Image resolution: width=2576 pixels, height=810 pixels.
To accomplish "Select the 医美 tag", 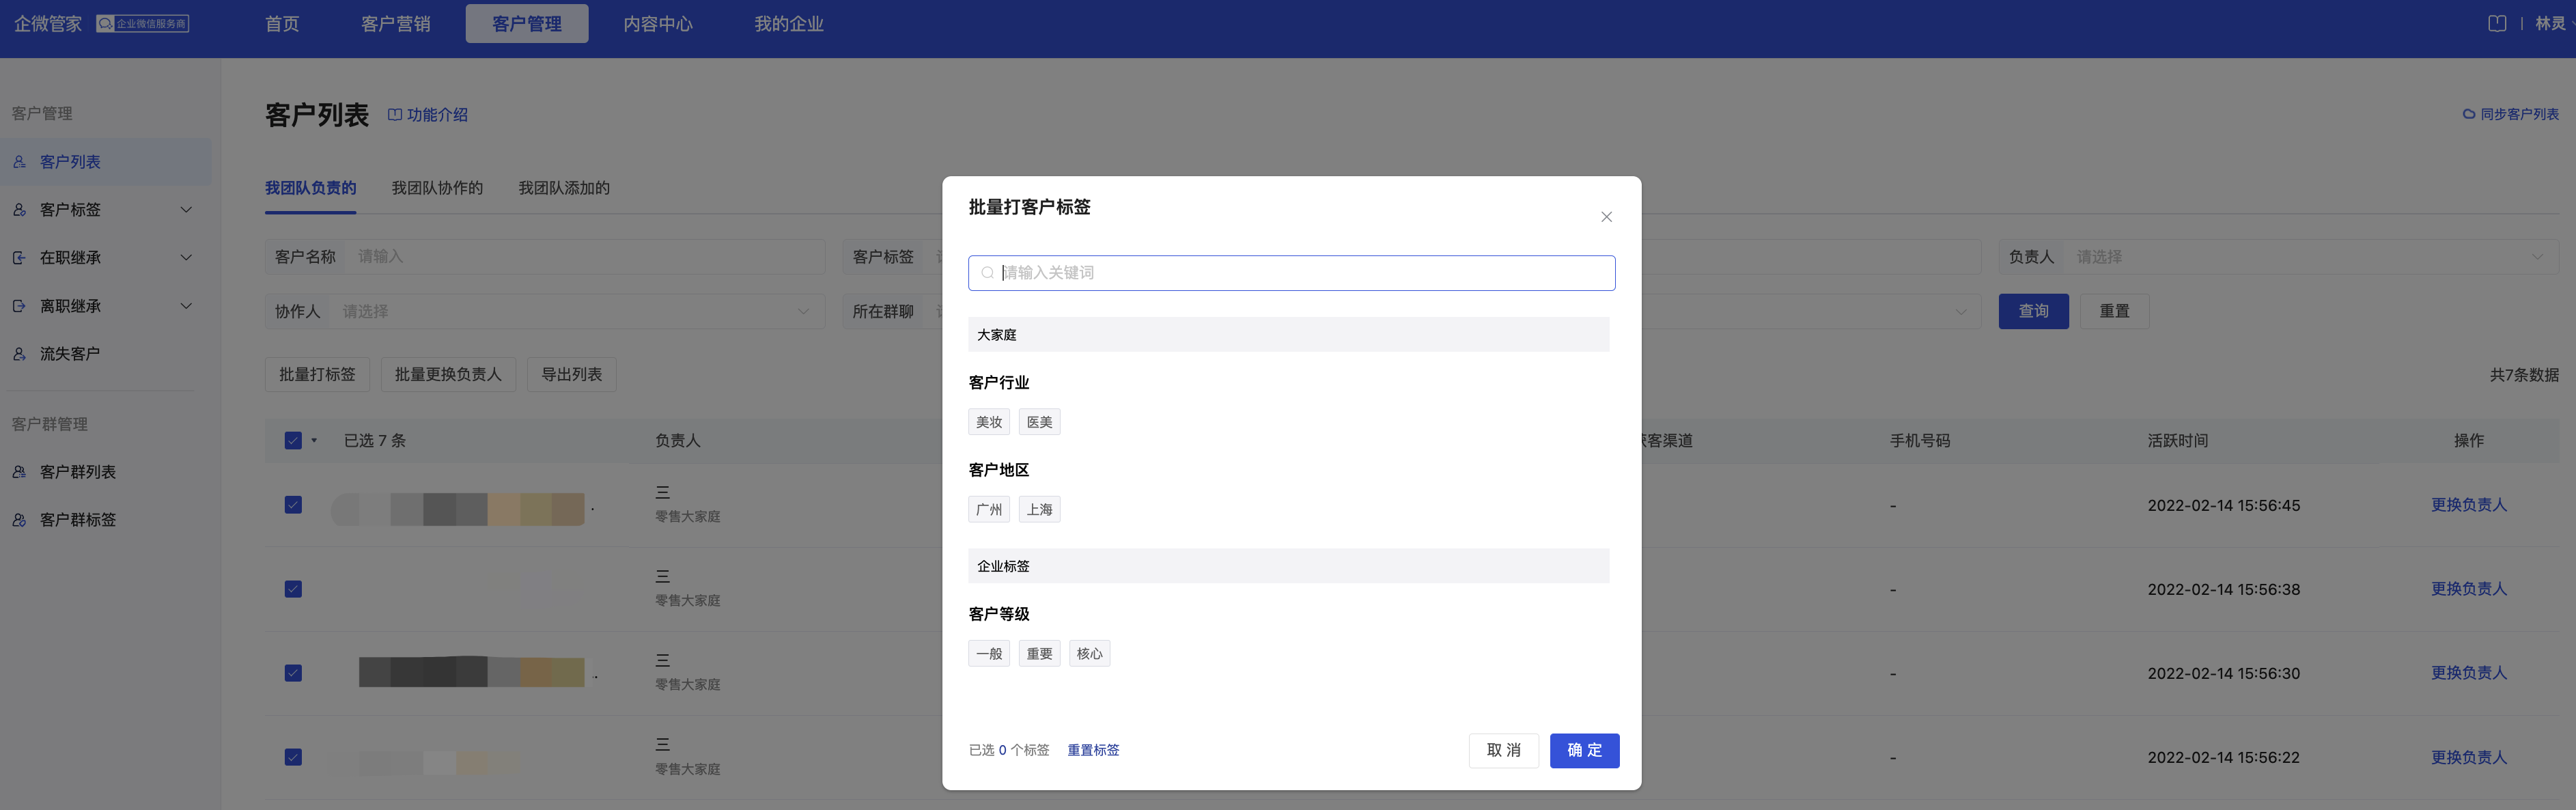I will (1039, 422).
